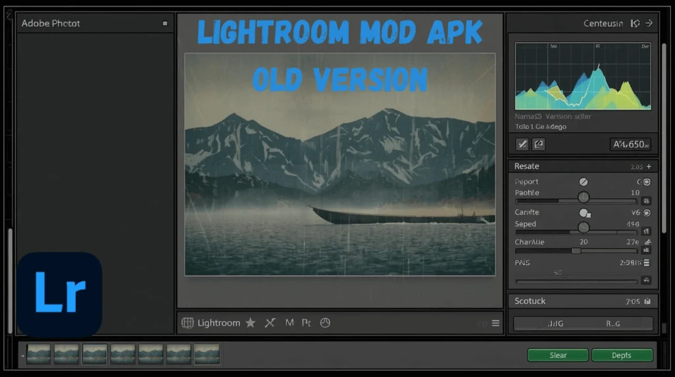
Task: Click the Pt icon in bottom toolbar
Action: tap(306, 323)
